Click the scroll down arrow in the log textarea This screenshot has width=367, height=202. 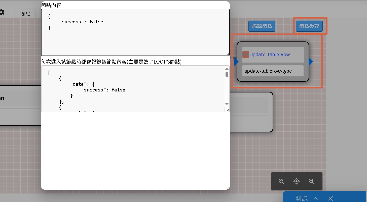point(227,104)
